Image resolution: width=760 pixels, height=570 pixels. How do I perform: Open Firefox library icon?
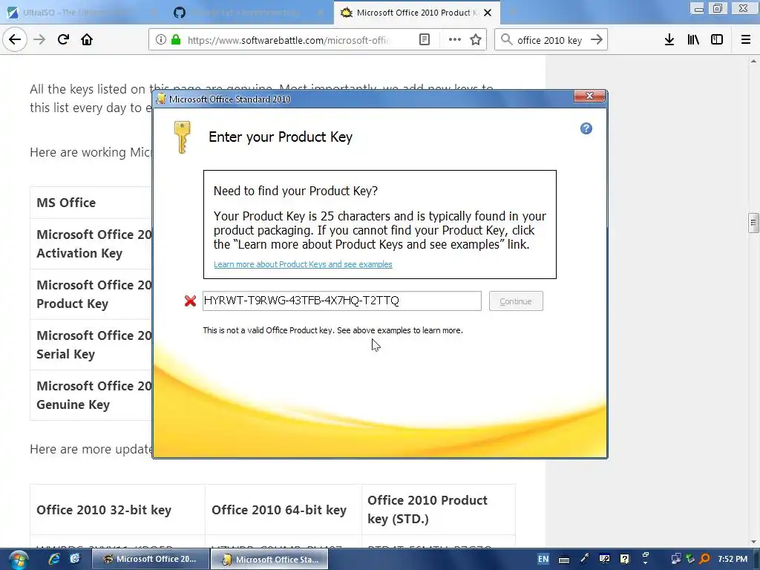[x=693, y=40]
